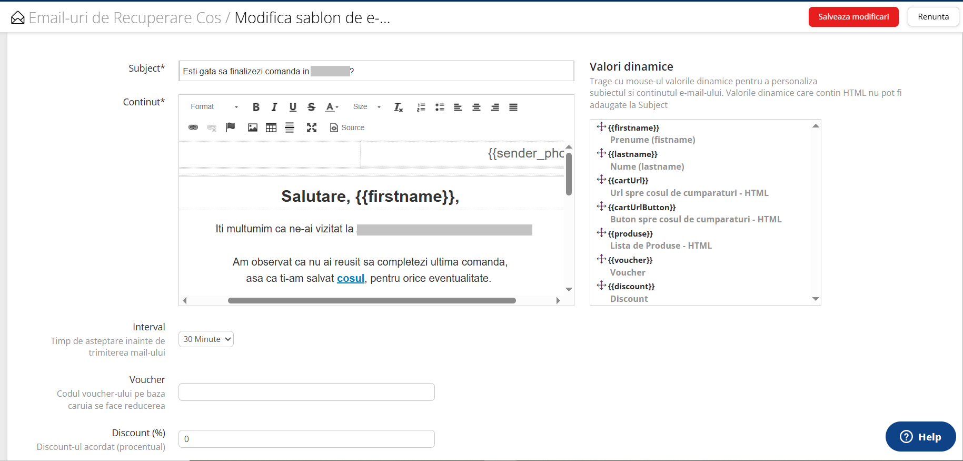Insert a link using the link icon

[x=193, y=127]
